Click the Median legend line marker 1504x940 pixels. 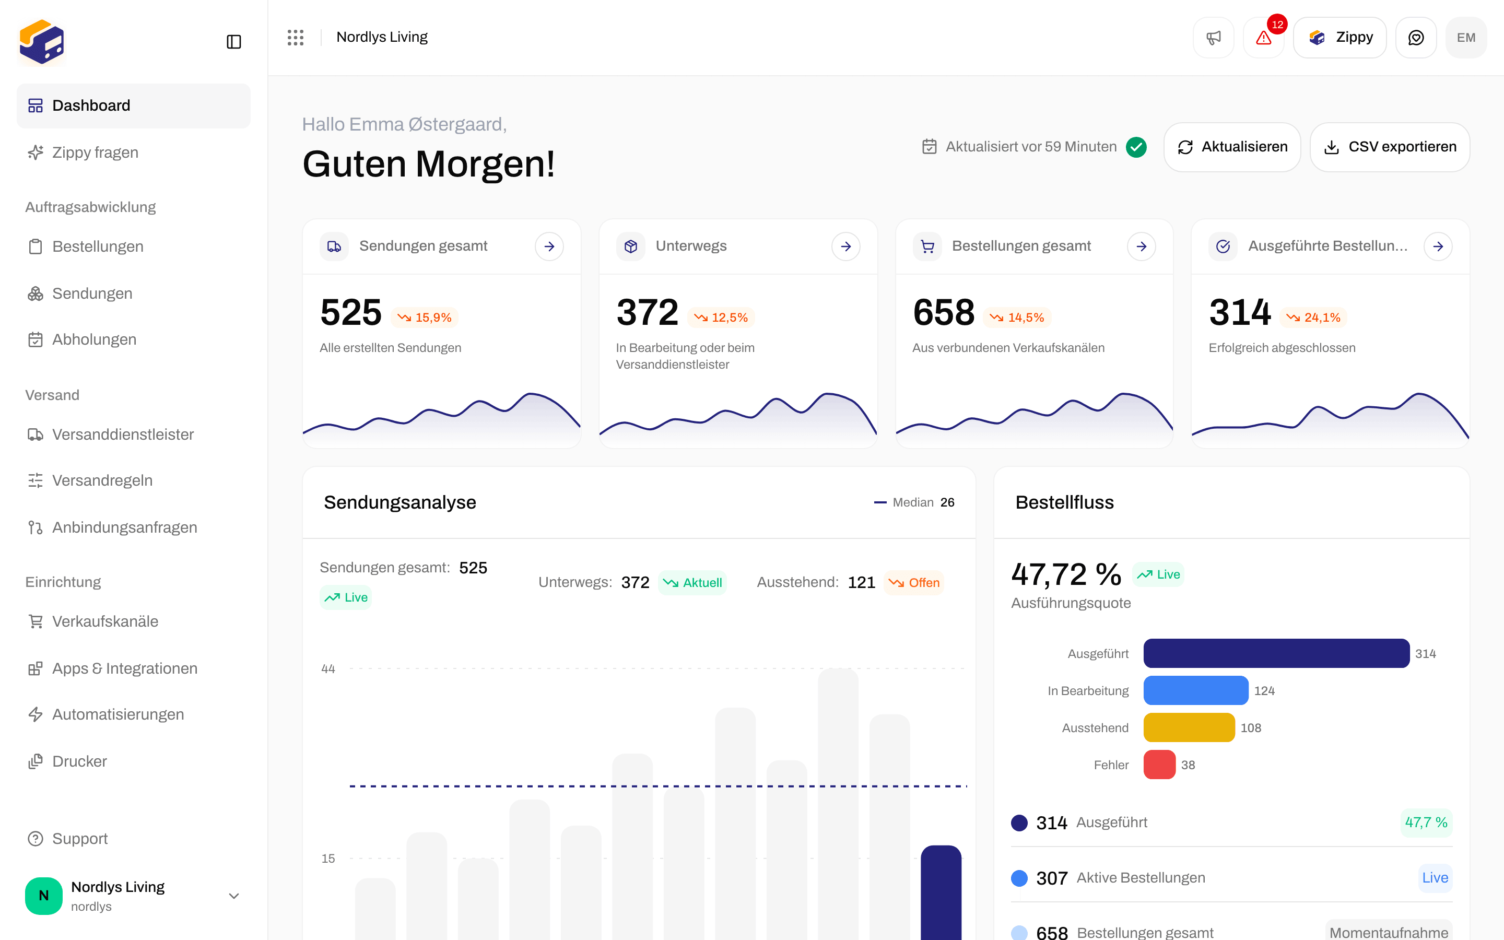click(x=880, y=502)
